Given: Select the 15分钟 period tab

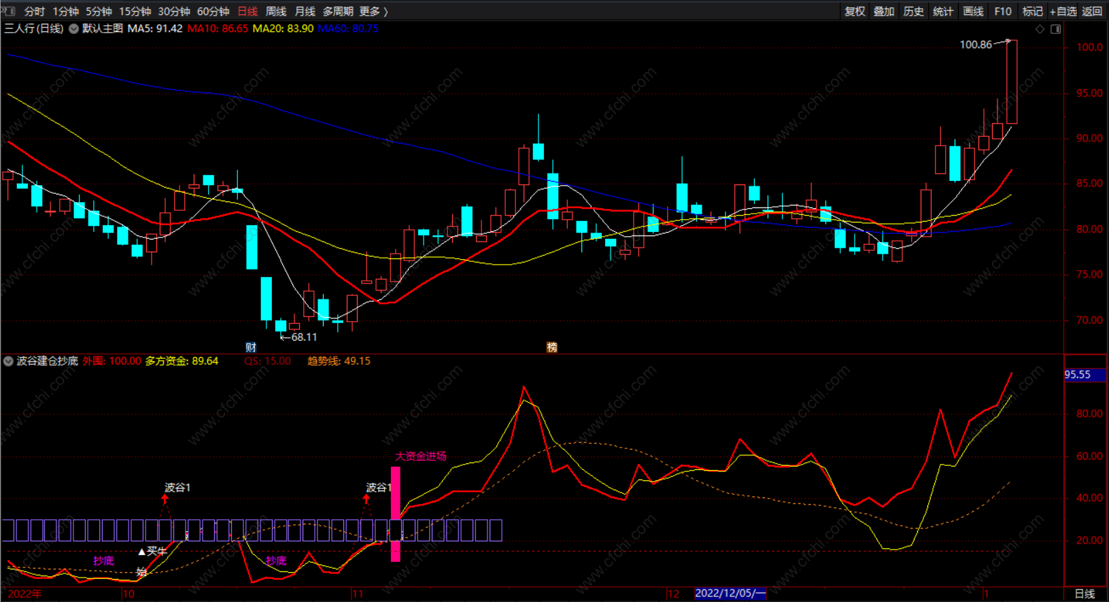Looking at the screenshot, I should (x=135, y=12).
